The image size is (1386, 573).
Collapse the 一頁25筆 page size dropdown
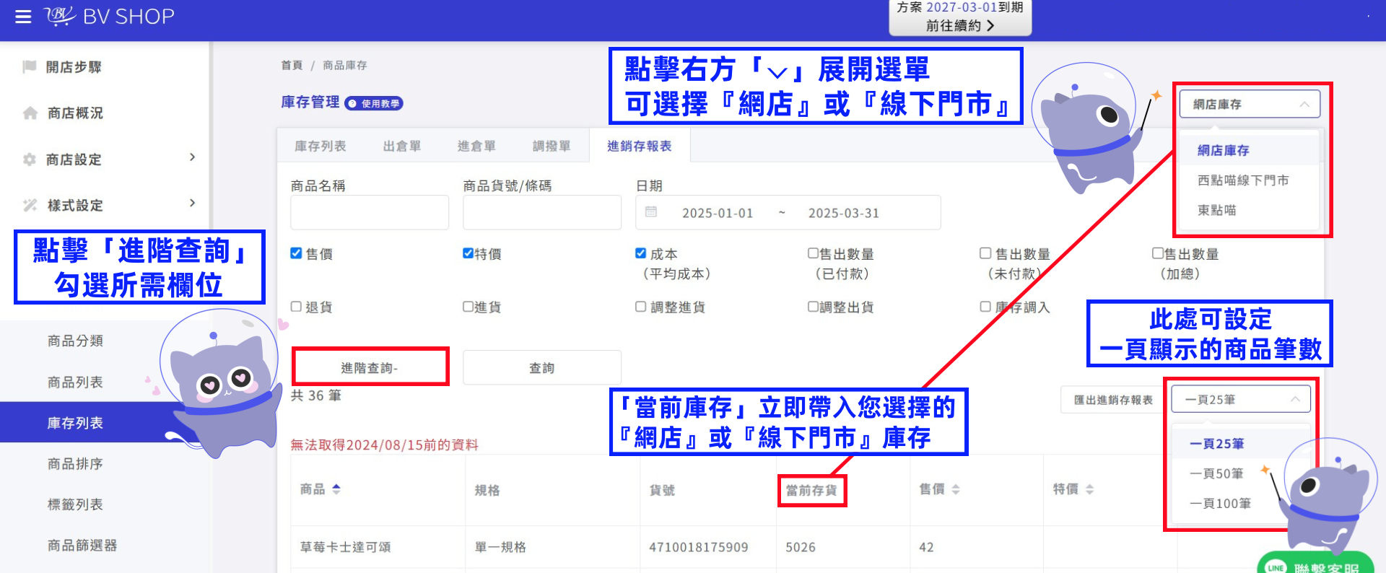1241,399
